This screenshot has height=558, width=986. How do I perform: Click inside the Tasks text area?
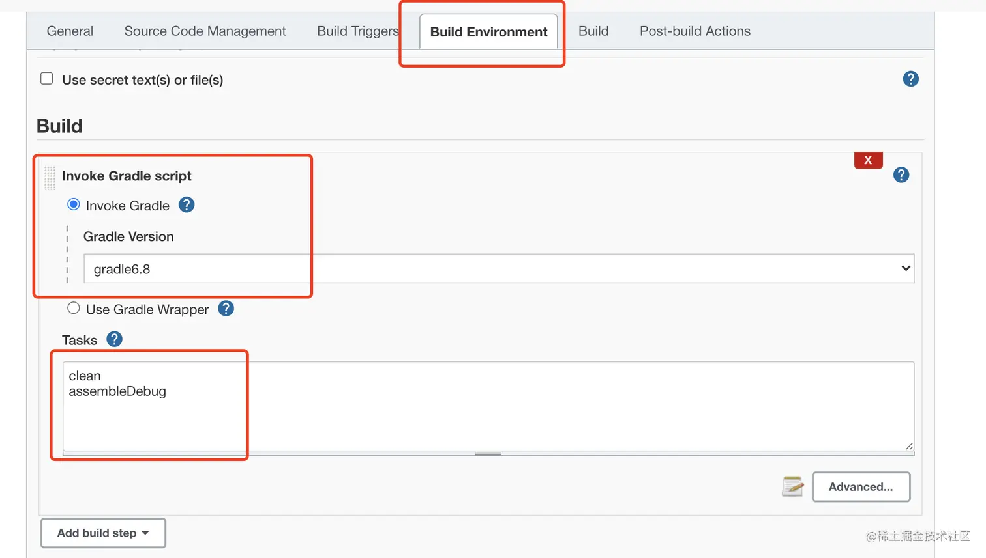coord(488,405)
